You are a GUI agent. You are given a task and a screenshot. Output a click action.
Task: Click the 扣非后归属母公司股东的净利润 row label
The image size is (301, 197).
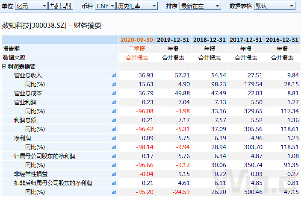click(x=53, y=183)
